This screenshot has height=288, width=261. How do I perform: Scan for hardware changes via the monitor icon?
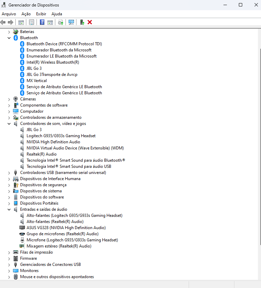point(71,22)
